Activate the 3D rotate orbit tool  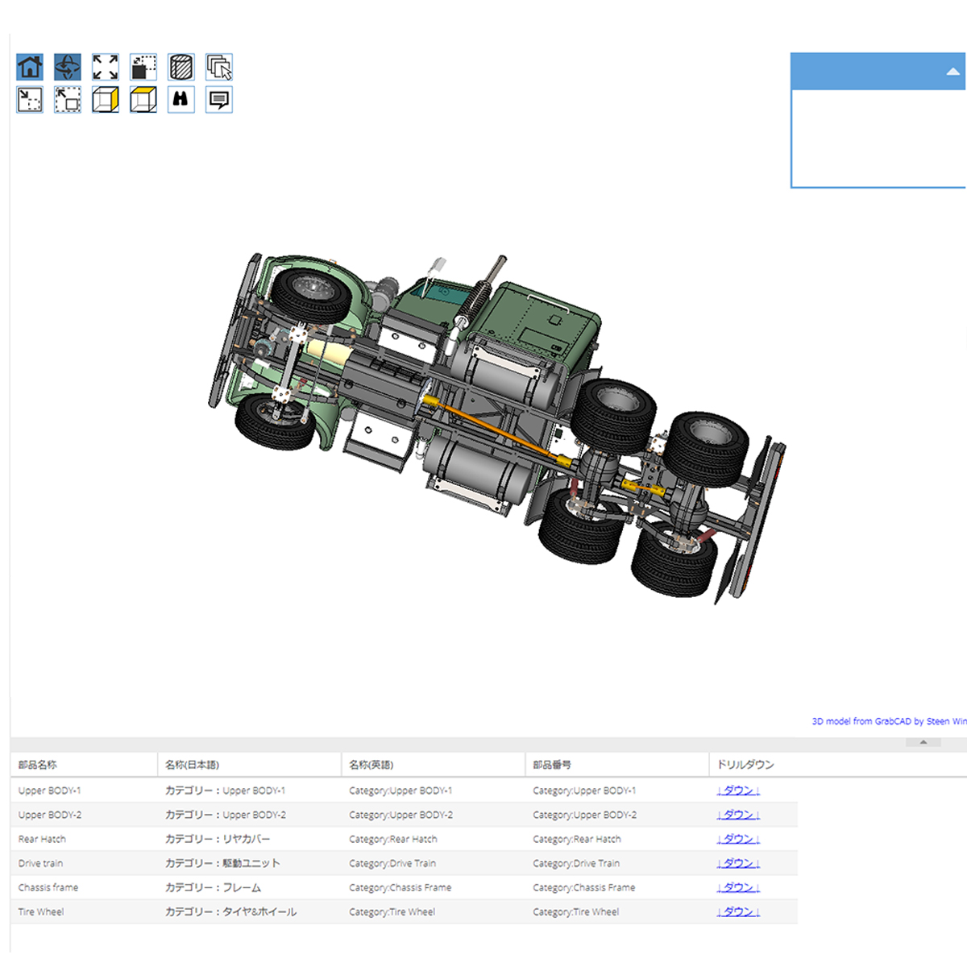pos(68,67)
